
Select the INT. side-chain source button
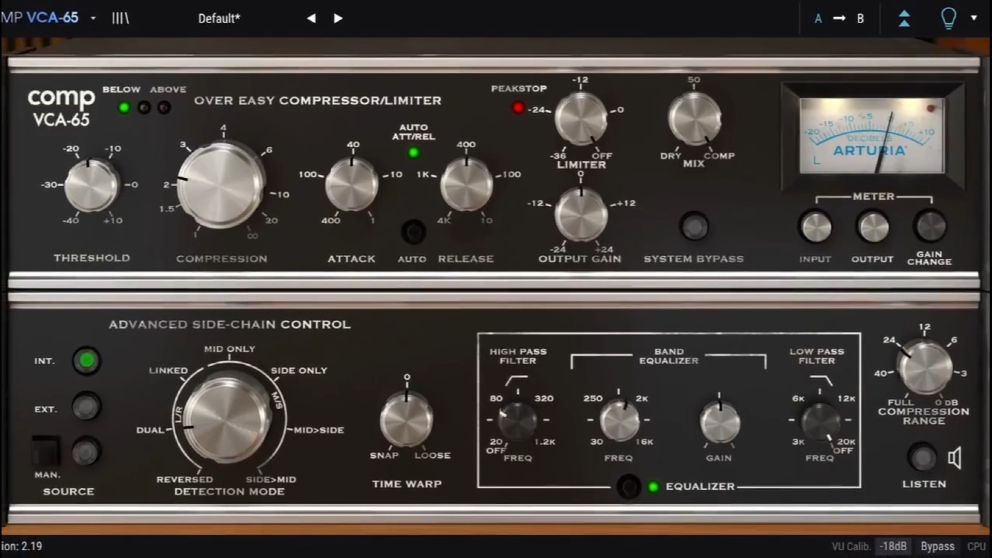pyautogui.click(x=86, y=360)
